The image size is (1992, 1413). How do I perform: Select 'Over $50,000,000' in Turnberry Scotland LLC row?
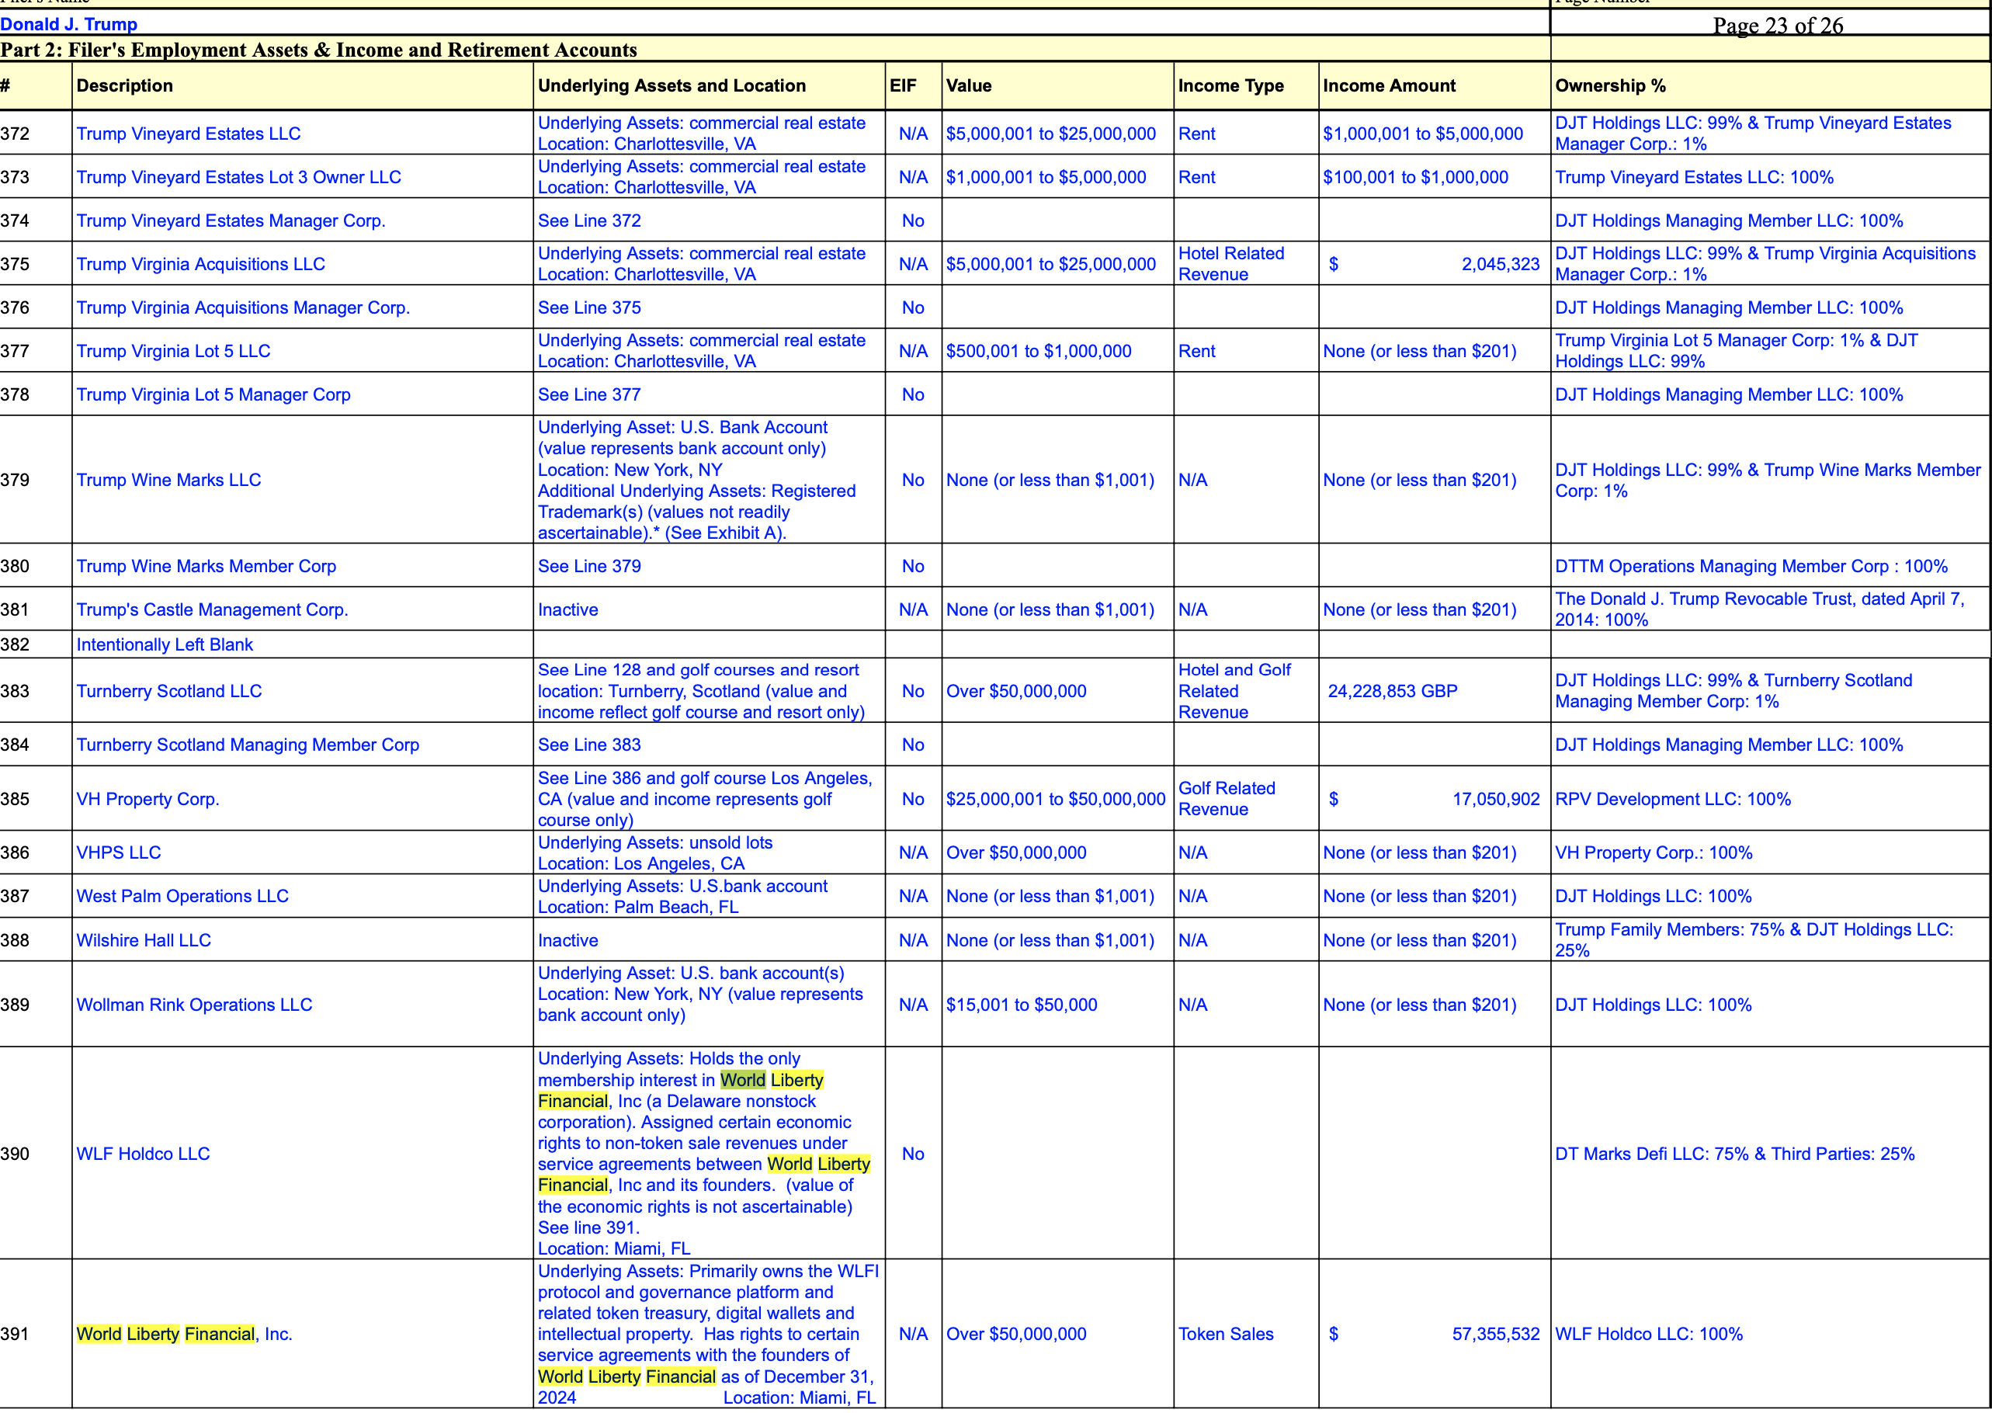1016,692
